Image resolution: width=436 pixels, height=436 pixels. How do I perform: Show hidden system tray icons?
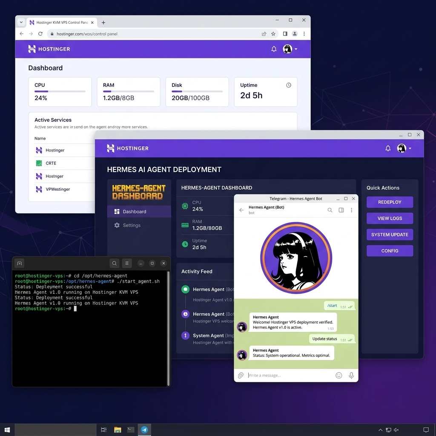click(x=380, y=430)
